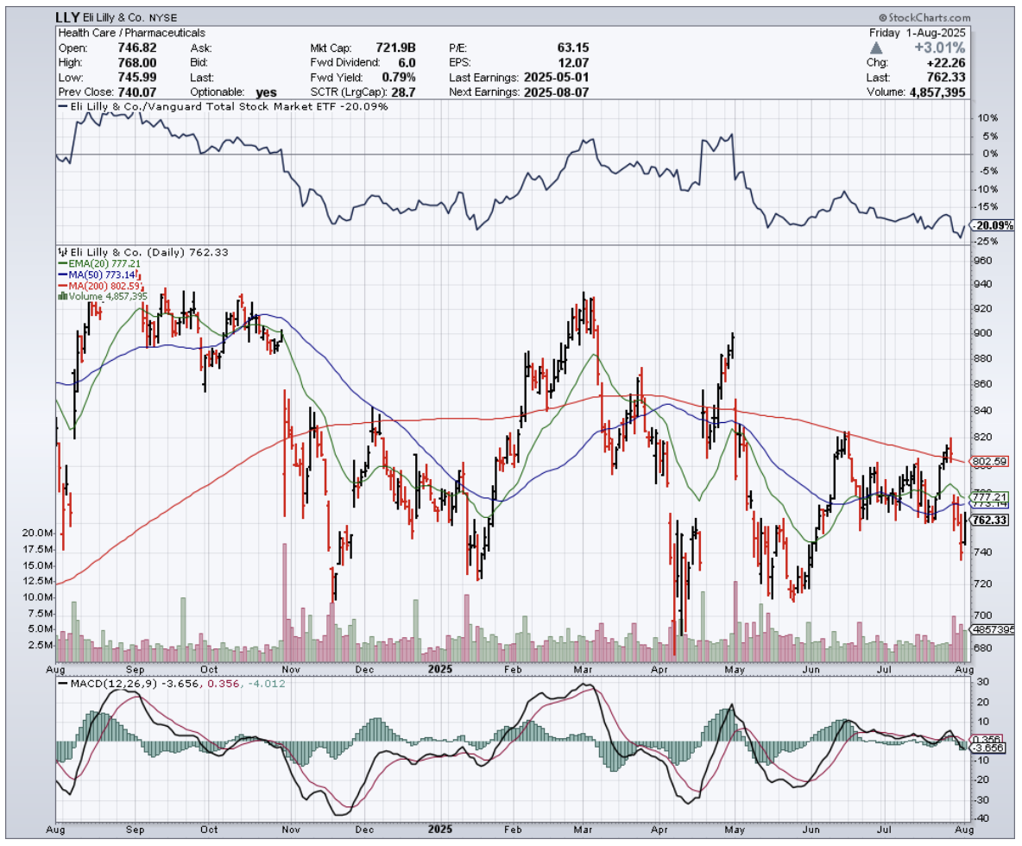Click the StockCharts.com watermark link
Viewport: 1022px width, 846px height.
929,17
